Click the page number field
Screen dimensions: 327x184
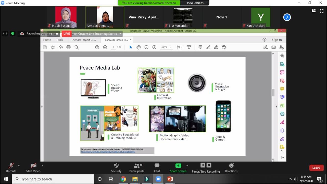point(113,47)
